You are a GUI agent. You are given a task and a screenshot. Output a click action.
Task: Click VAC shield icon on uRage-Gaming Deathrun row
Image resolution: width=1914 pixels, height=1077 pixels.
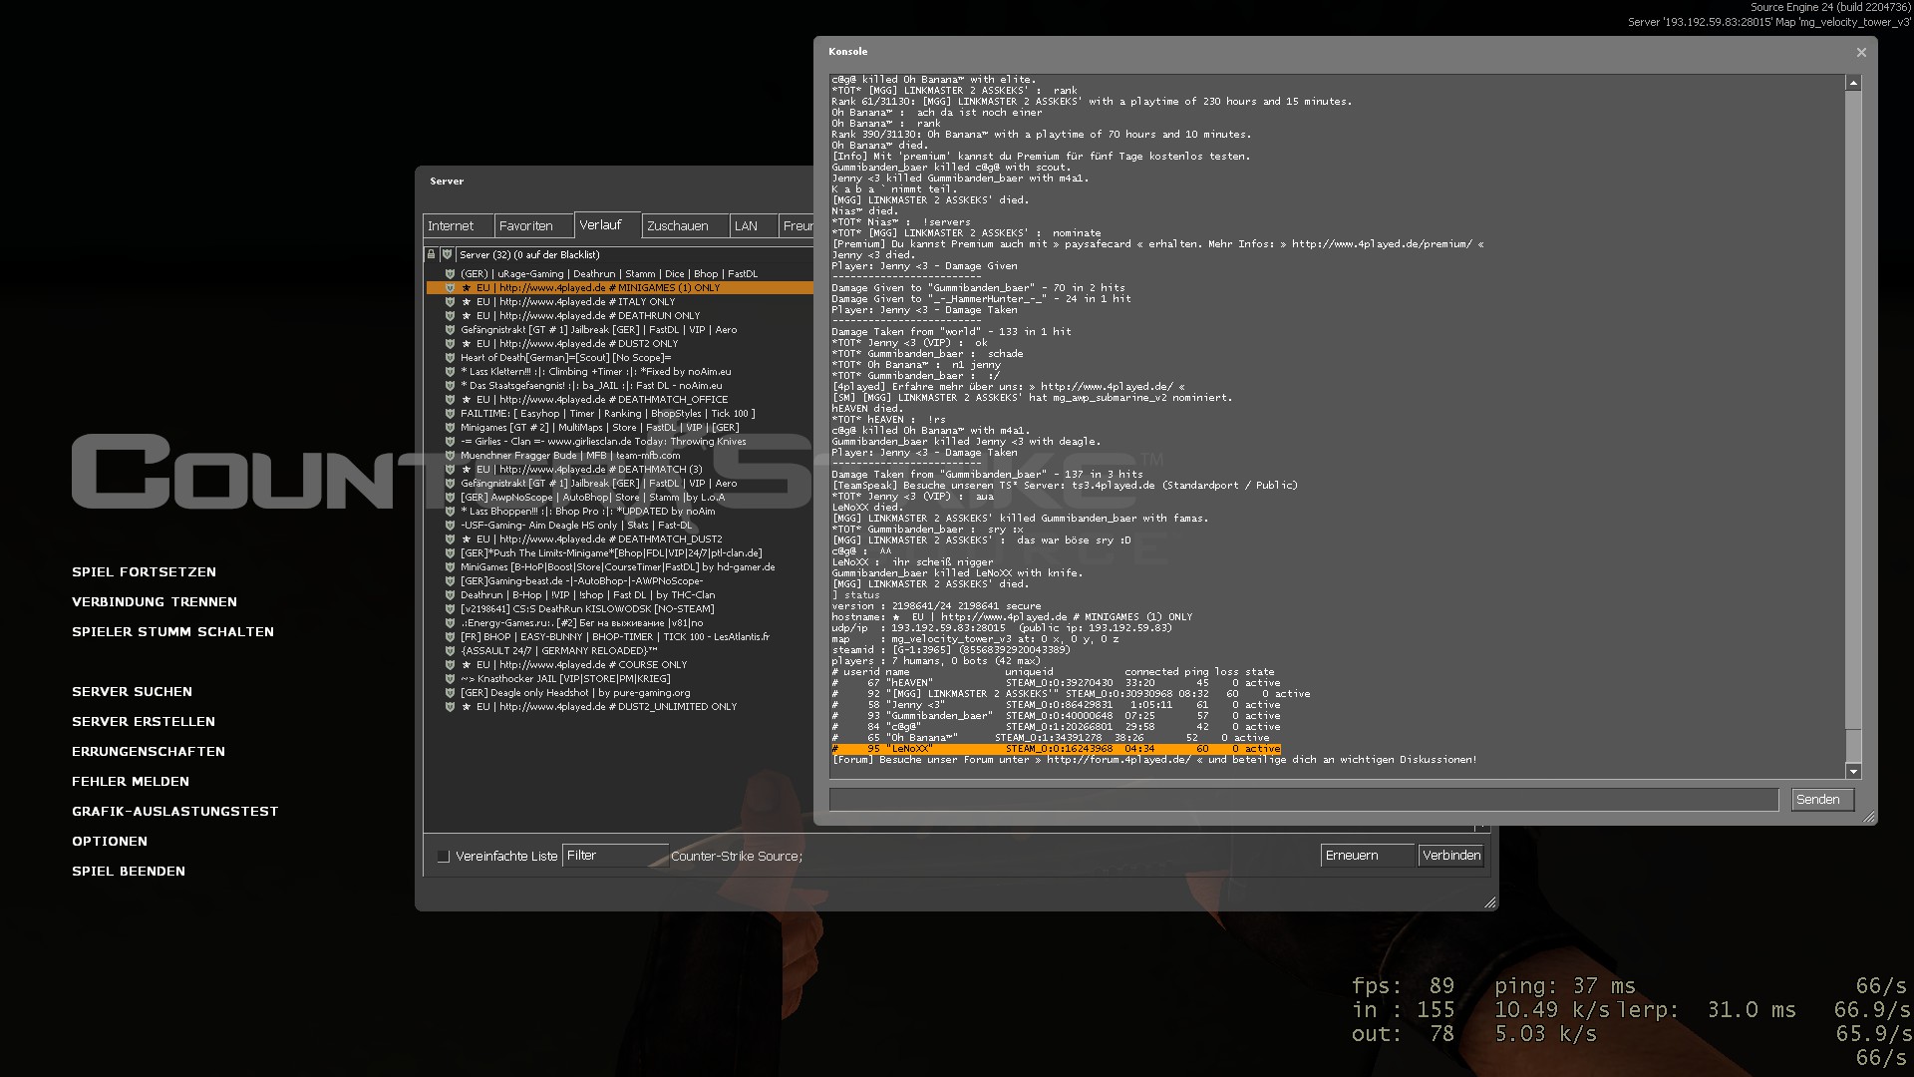point(450,273)
